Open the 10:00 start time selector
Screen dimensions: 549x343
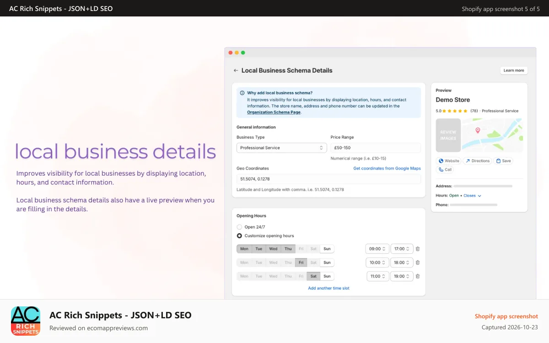(x=377, y=263)
